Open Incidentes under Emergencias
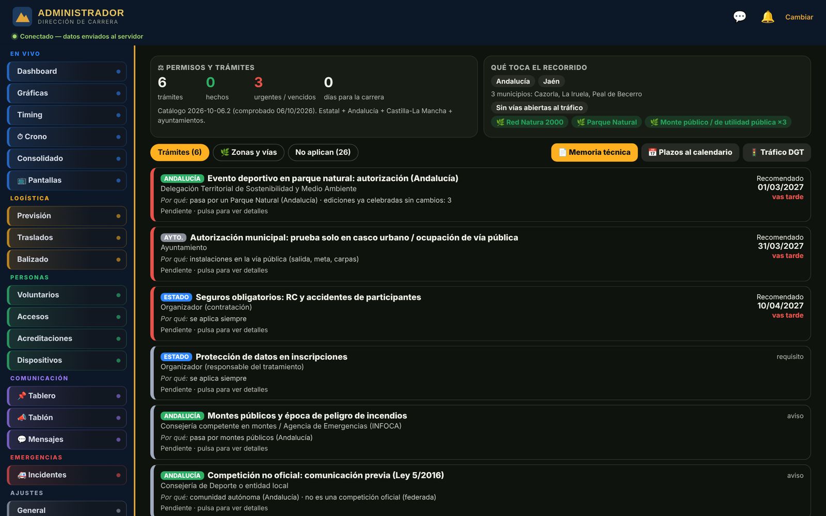Screen dimensions: 826x516 coord(67,475)
